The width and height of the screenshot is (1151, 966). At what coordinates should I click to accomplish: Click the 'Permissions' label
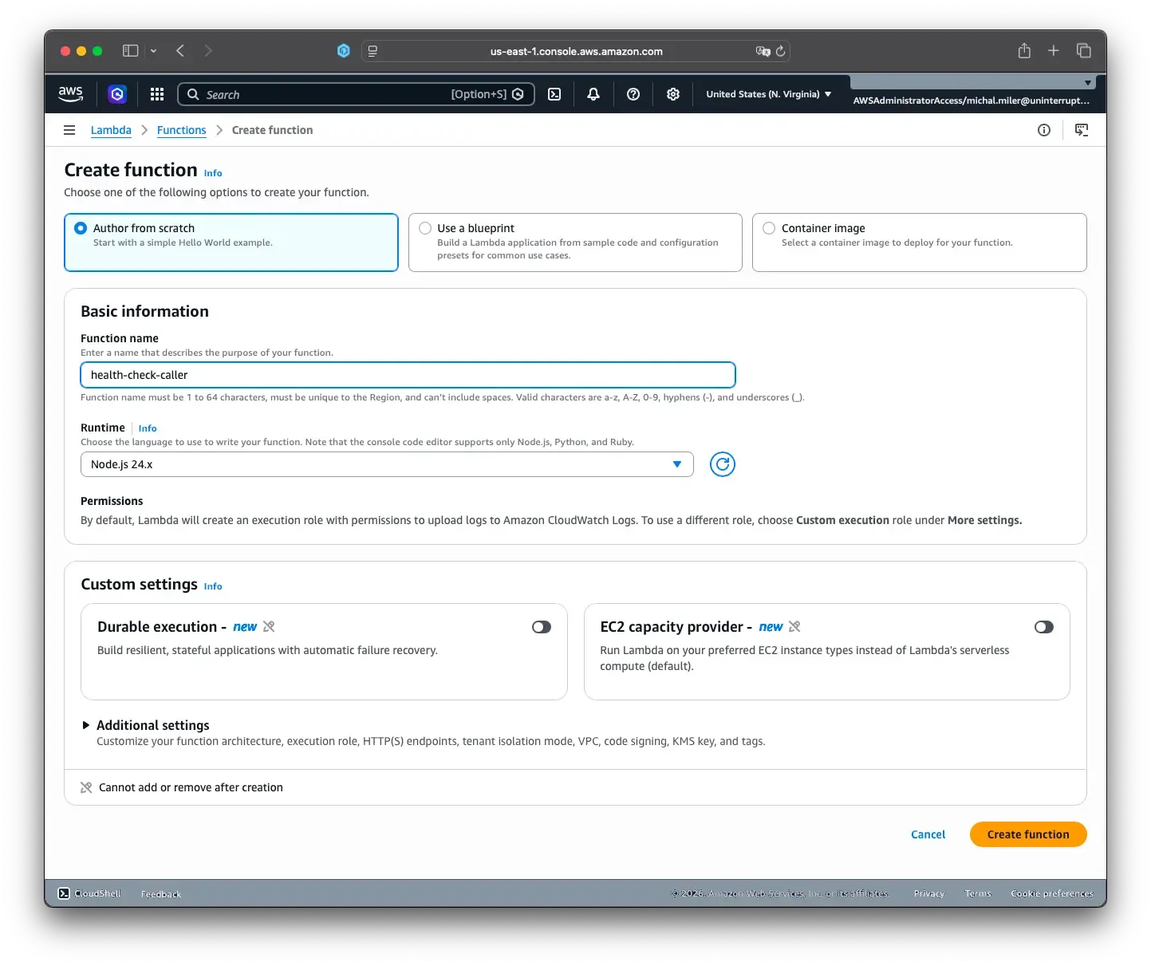coord(112,501)
